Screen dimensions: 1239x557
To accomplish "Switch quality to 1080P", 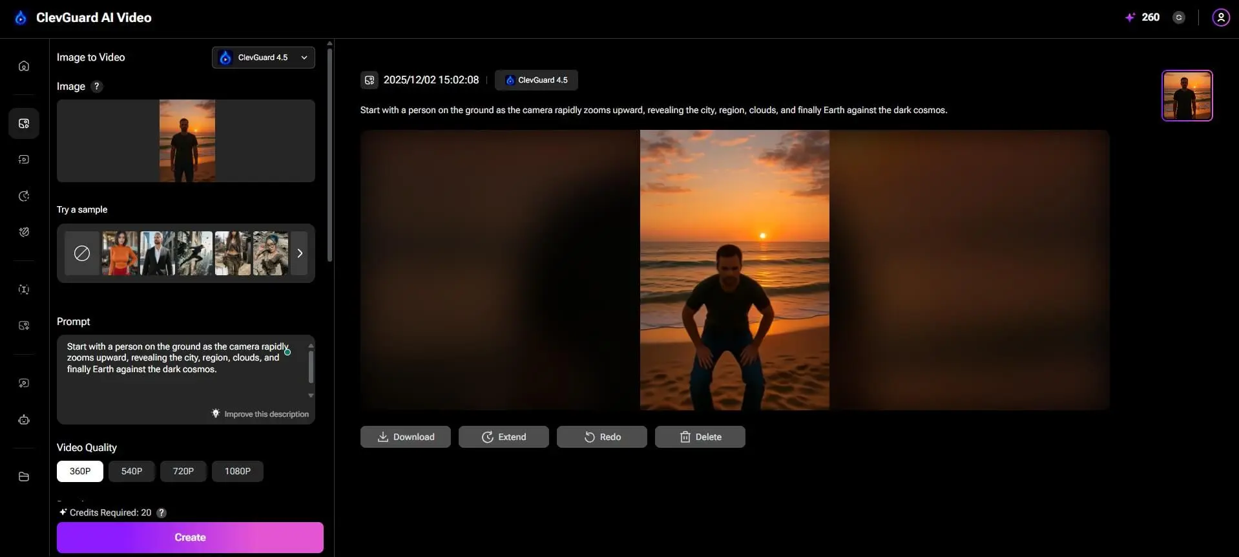I will click(x=237, y=471).
